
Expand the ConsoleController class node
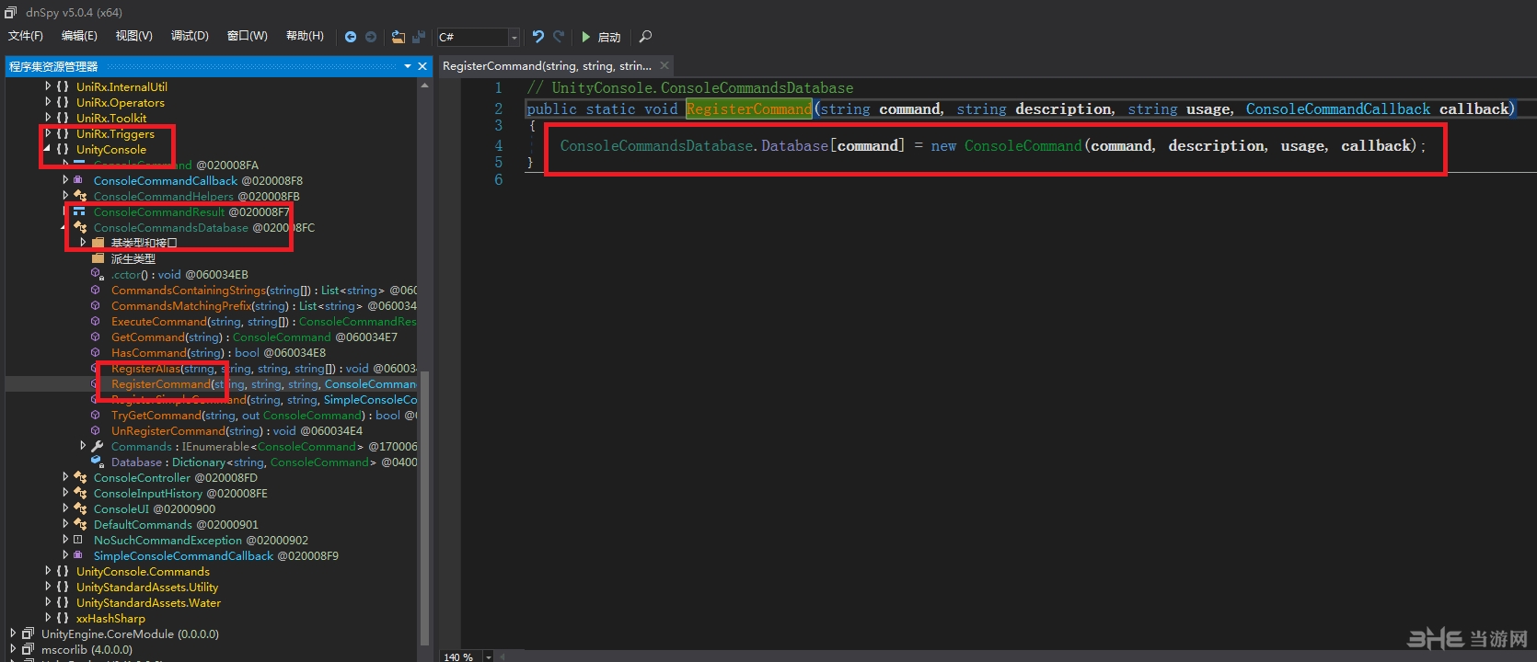[65, 477]
